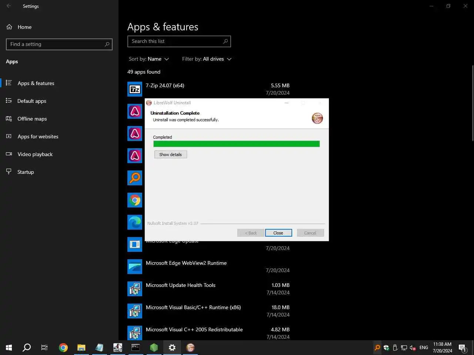Click the muted speaker tray icon
The image size is (474, 355).
(x=413, y=348)
